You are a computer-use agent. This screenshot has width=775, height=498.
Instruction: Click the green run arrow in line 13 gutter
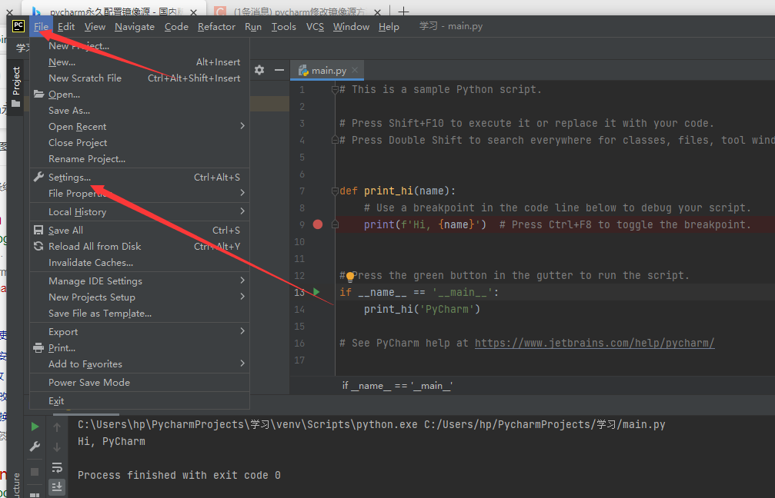click(x=316, y=292)
